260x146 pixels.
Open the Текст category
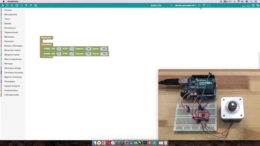pos(7,19)
